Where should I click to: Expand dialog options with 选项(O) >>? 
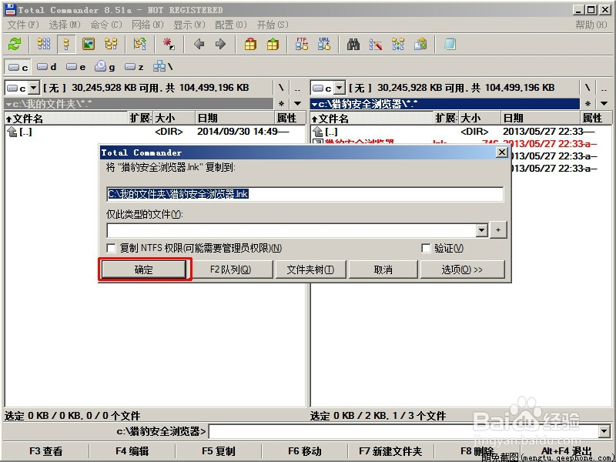[462, 269]
